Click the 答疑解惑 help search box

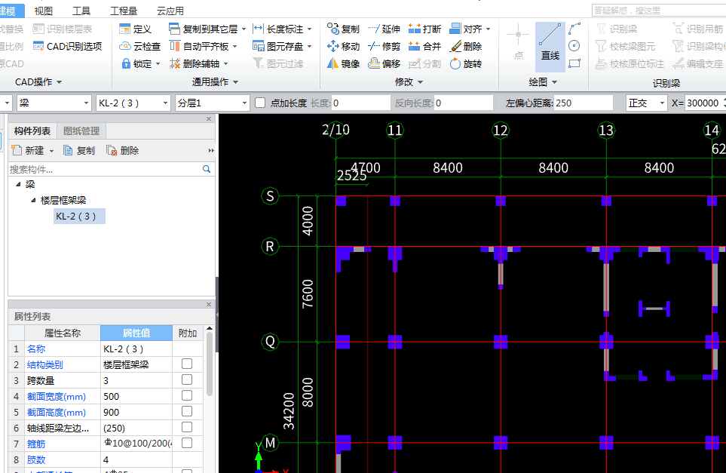click(x=659, y=11)
